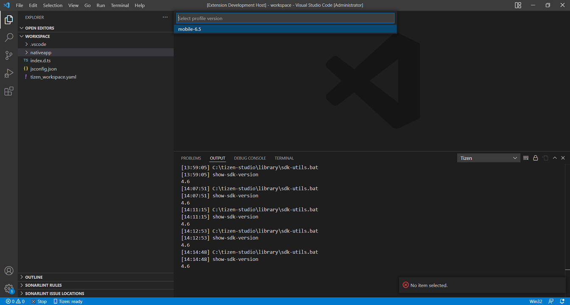The width and height of the screenshot is (570, 305).
Task: Open the Extensions view
Action: 9,91
